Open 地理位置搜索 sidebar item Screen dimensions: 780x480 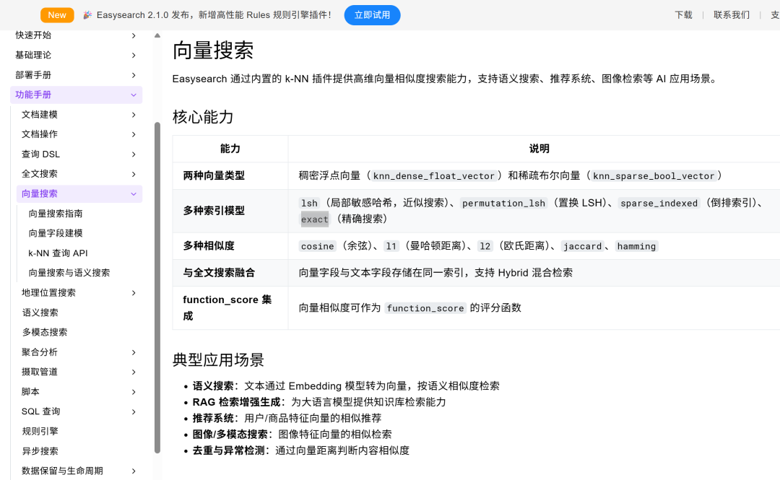click(49, 293)
